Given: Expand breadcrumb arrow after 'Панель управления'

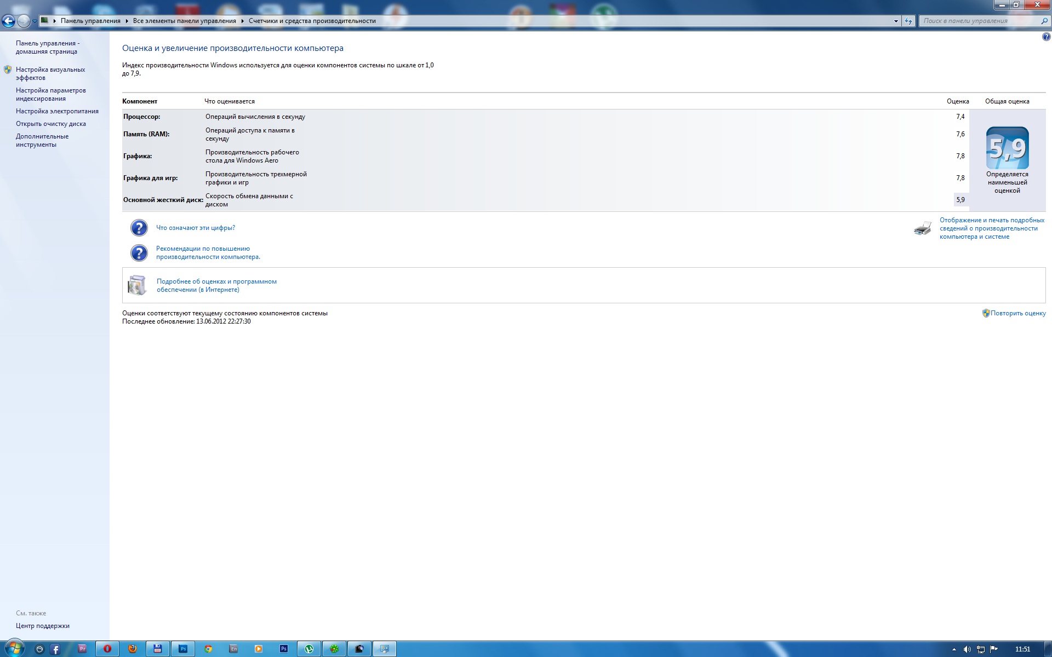Looking at the screenshot, I should 127,21.
